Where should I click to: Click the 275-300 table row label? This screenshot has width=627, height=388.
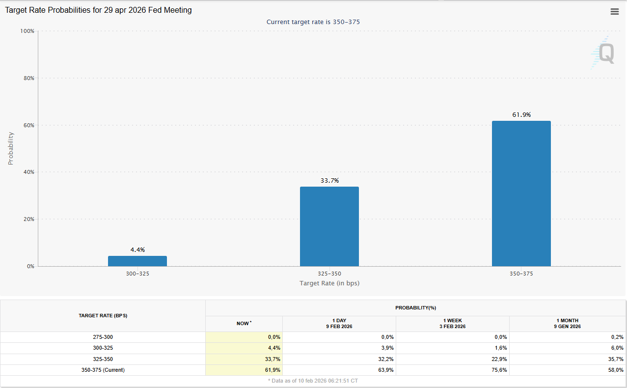tap(103, 337)
